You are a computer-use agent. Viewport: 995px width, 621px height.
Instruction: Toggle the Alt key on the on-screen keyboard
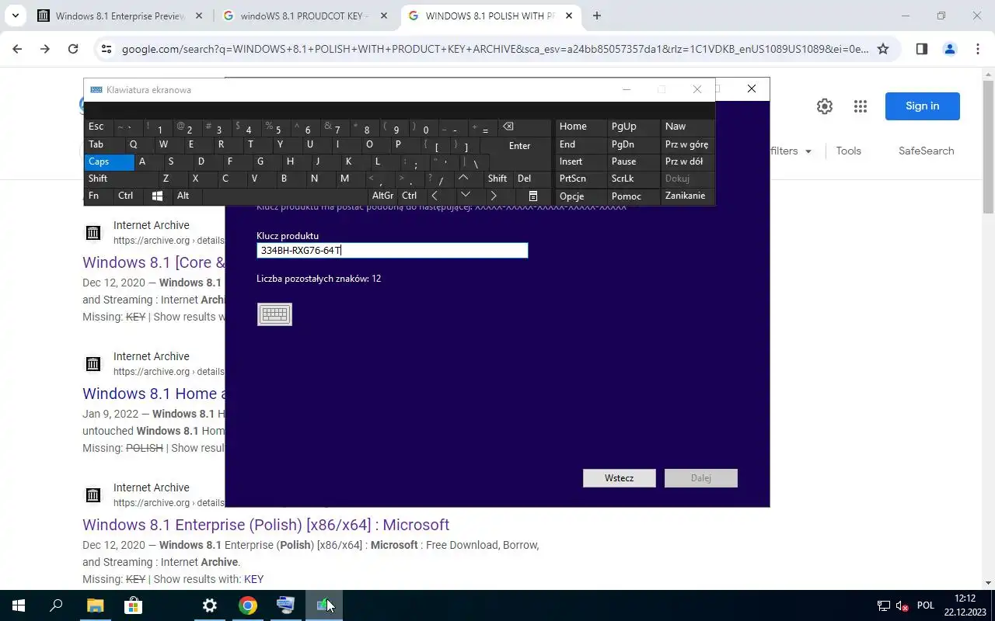[187, 196]
